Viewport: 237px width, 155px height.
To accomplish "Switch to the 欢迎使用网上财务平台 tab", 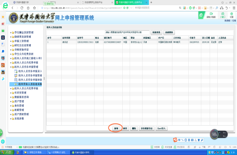I will coord(98,3).
